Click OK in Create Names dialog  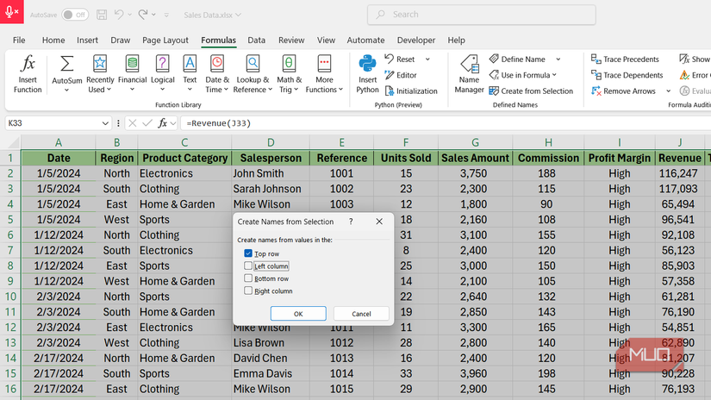click(298, 314)
